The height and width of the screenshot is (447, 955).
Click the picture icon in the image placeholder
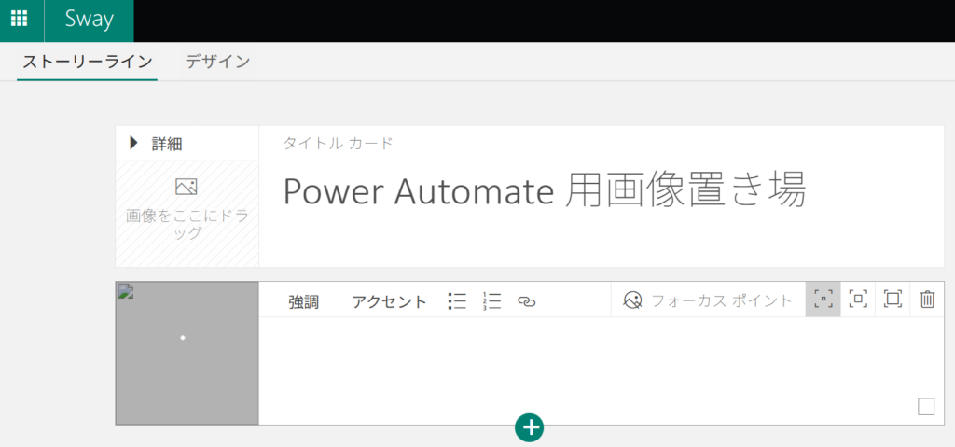click(x=186, y=187)
